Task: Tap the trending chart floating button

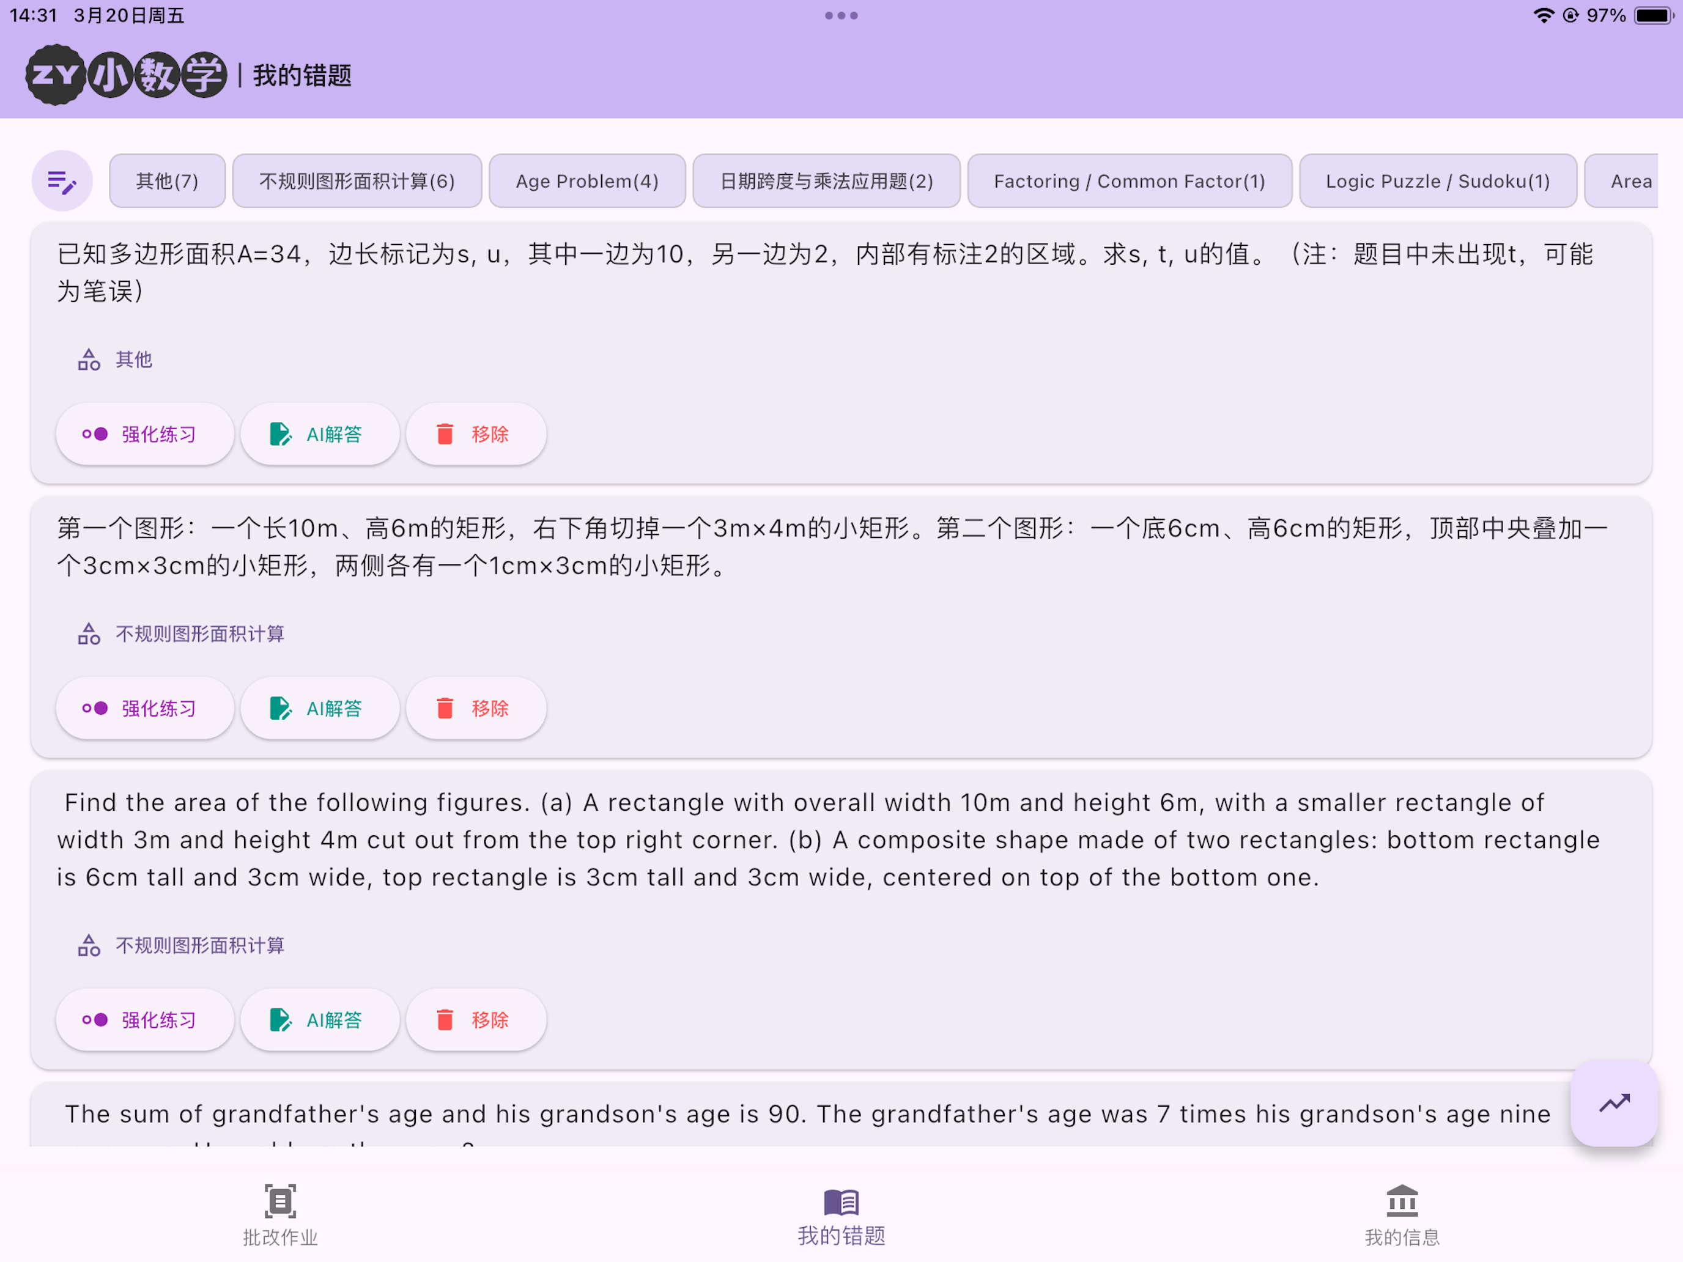Action: [x=1614, y=1103]
